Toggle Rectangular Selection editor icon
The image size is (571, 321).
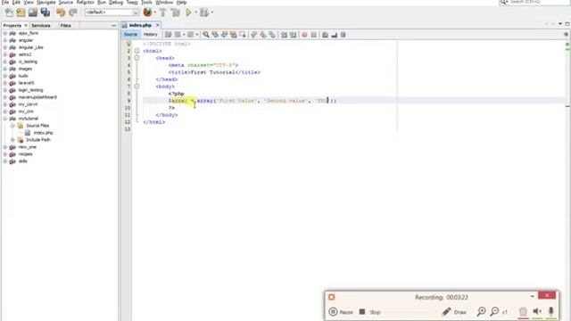243,35
